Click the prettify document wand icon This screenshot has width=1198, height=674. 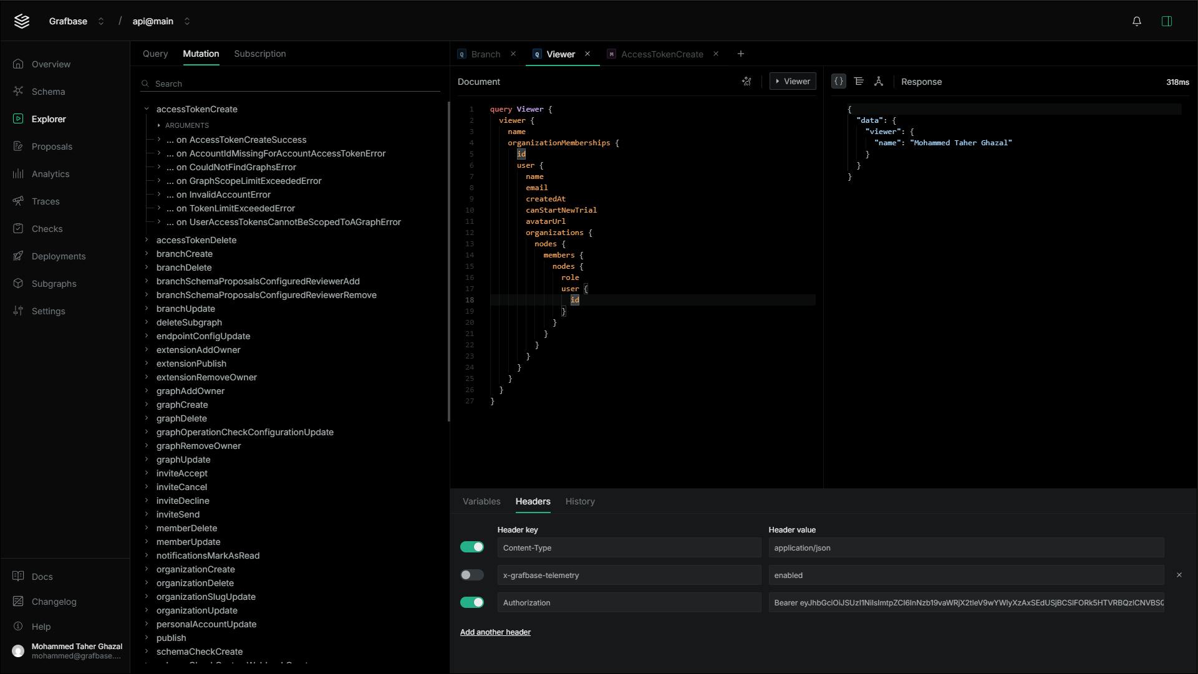pyautogui.click(x=746, y=82)
